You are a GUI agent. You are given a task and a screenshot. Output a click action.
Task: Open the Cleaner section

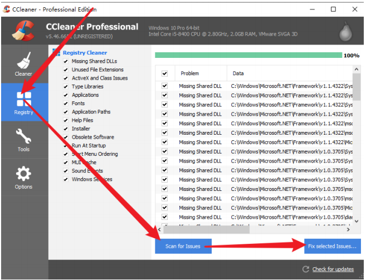click(x=23, y=64)
